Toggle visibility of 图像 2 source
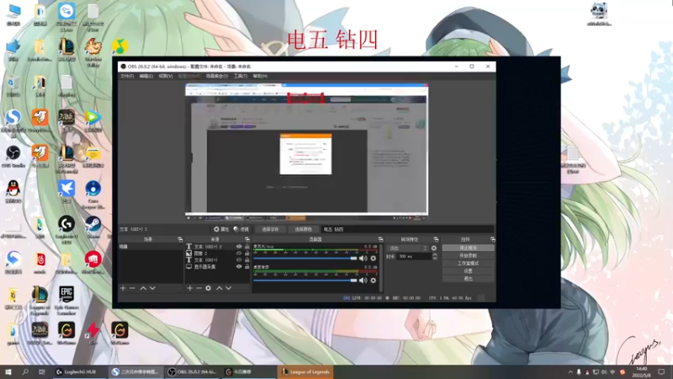 click(x=239, y=254)
